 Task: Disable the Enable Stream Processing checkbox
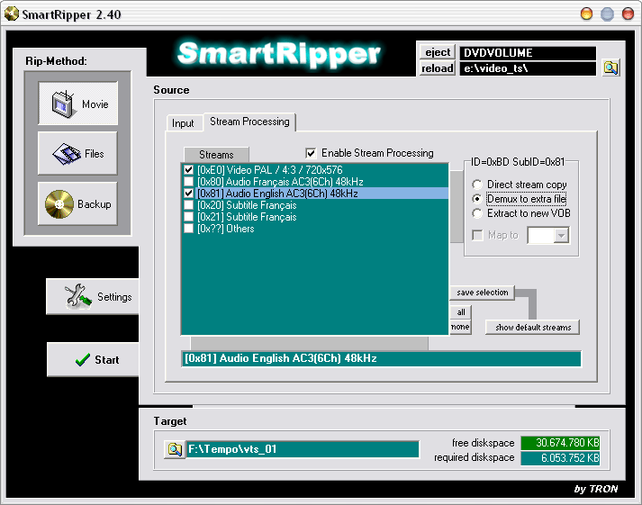point(311,153)
